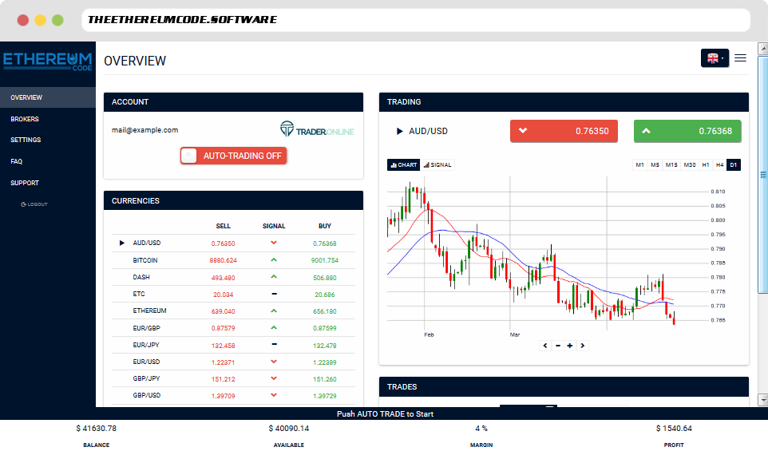768x451 pixels.
Task: Select the H4 timeframe
Action: [x=719, y=165]
